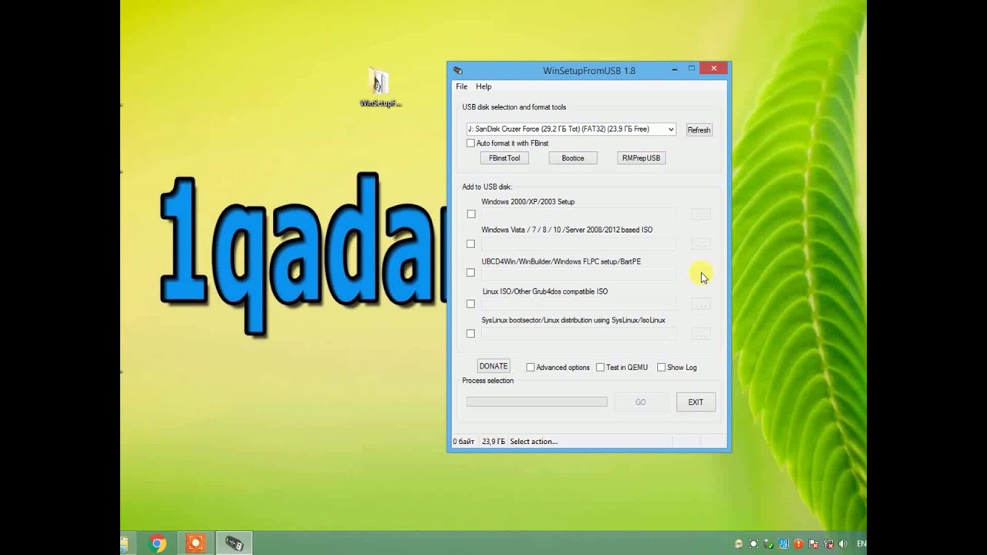This screenshot has height=555, width=987.
Task: Click the Process selection progress bar
Action: [537, 402]
